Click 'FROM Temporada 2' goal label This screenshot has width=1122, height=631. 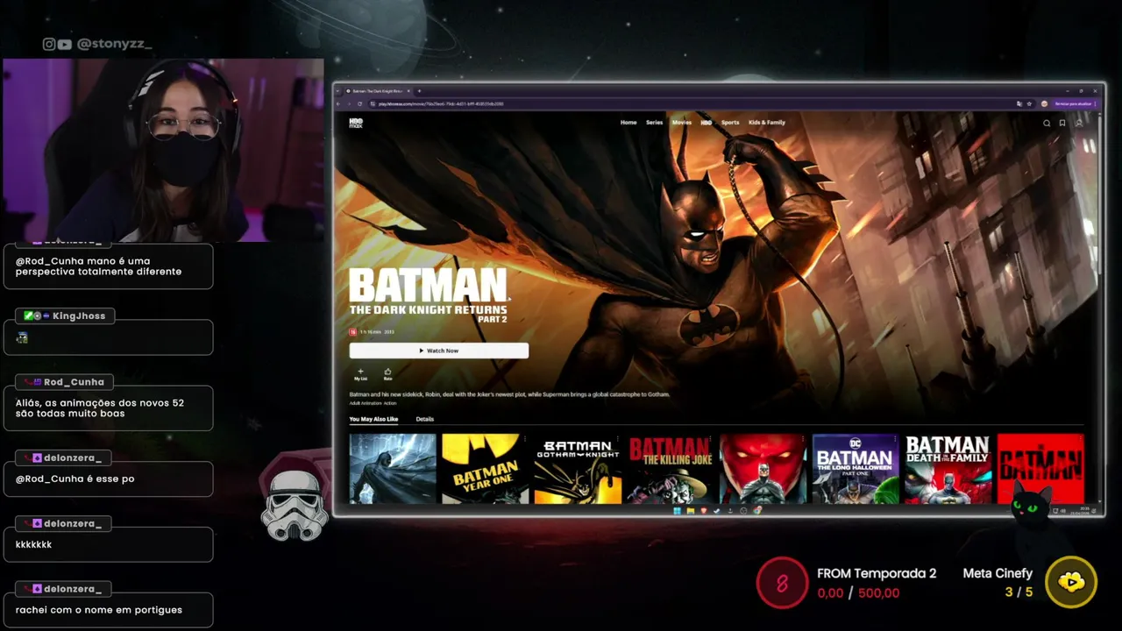tap(877, 573)
